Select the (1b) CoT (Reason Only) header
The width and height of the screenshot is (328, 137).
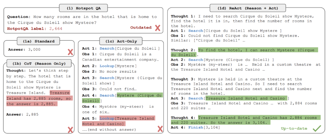pos(39,63)
